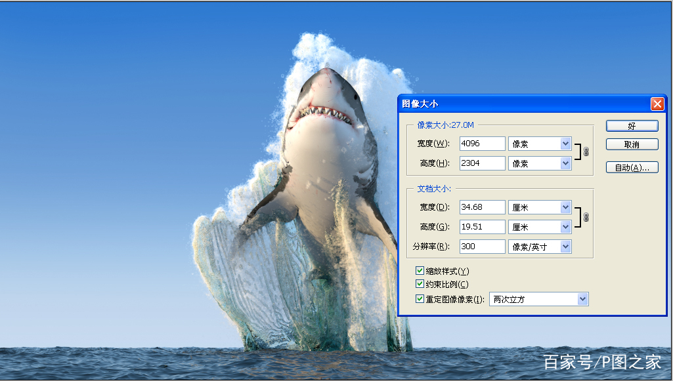Toggle the 缩放样式 checkbox
The width and height of the screenshot is (673, 381).
click(420, 271)
